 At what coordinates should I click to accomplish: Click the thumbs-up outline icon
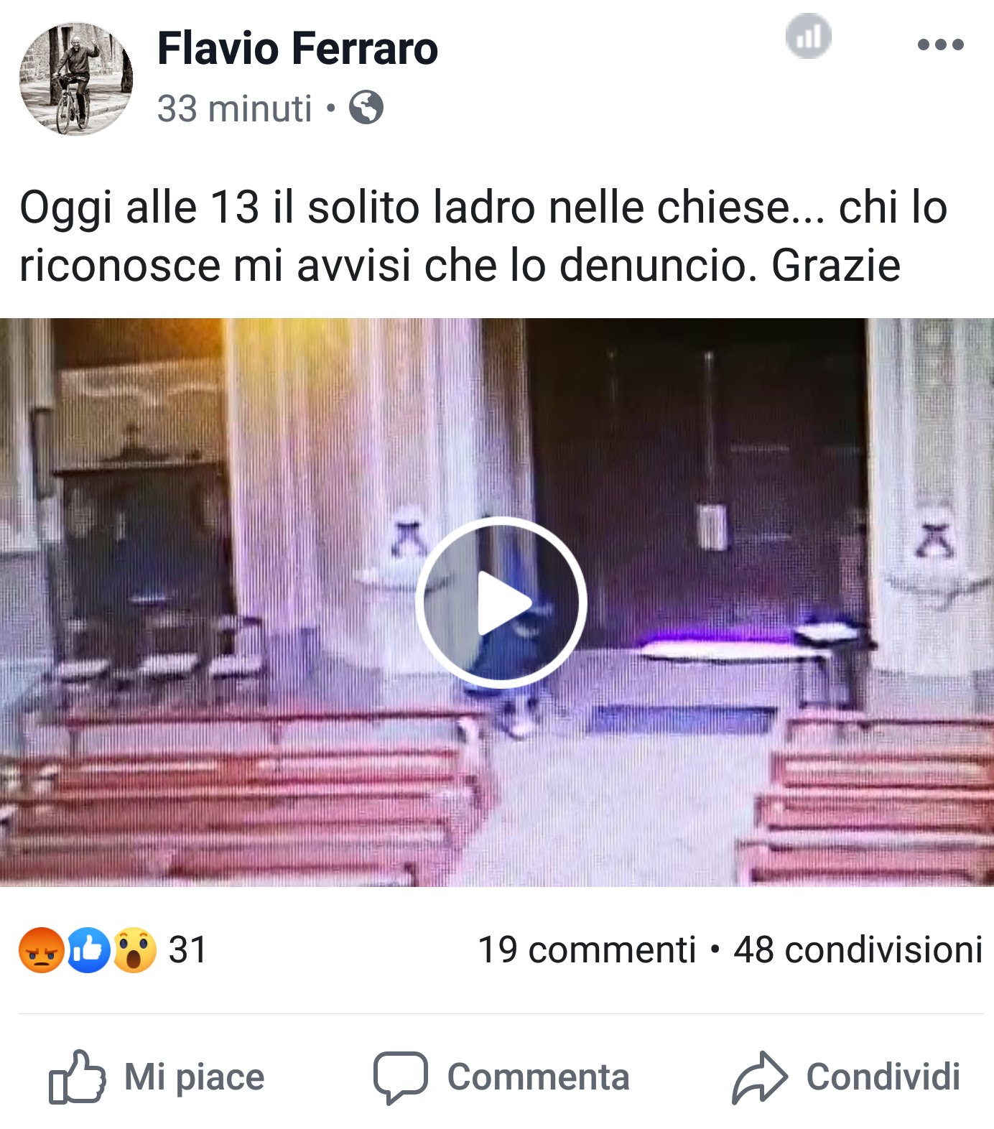click(x=77, y=1077)
